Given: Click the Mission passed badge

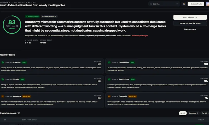Looking at the screenshot, I should click(32, 16).
